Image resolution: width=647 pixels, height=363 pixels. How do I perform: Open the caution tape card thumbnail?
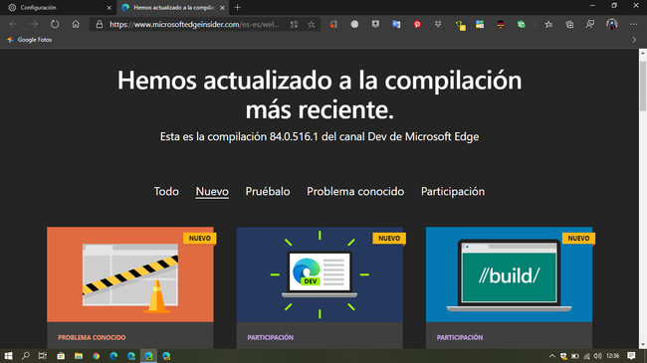point(130,274)
